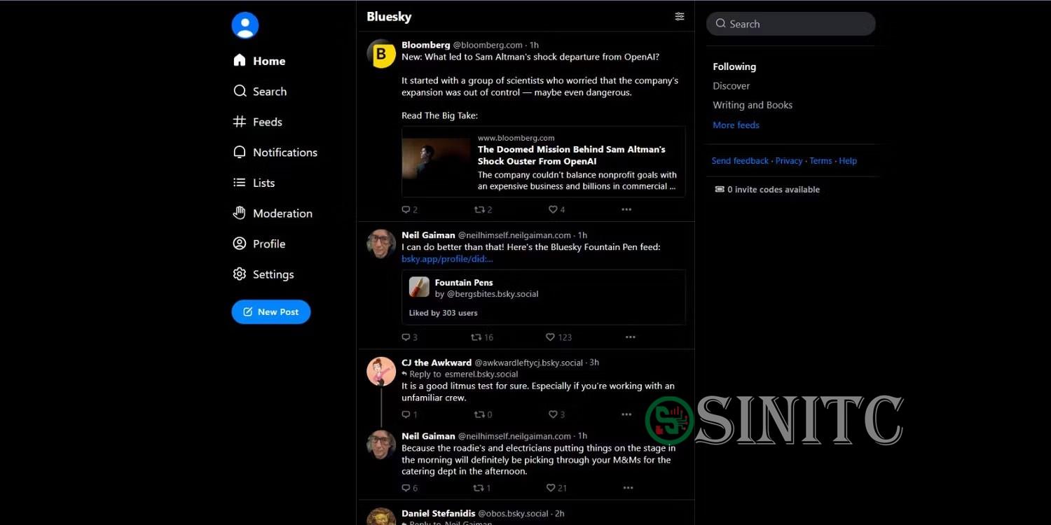Go to the Home feed
Image resolution: width=1051 pixels, height=525 pixels.
[x=259, y=61]
